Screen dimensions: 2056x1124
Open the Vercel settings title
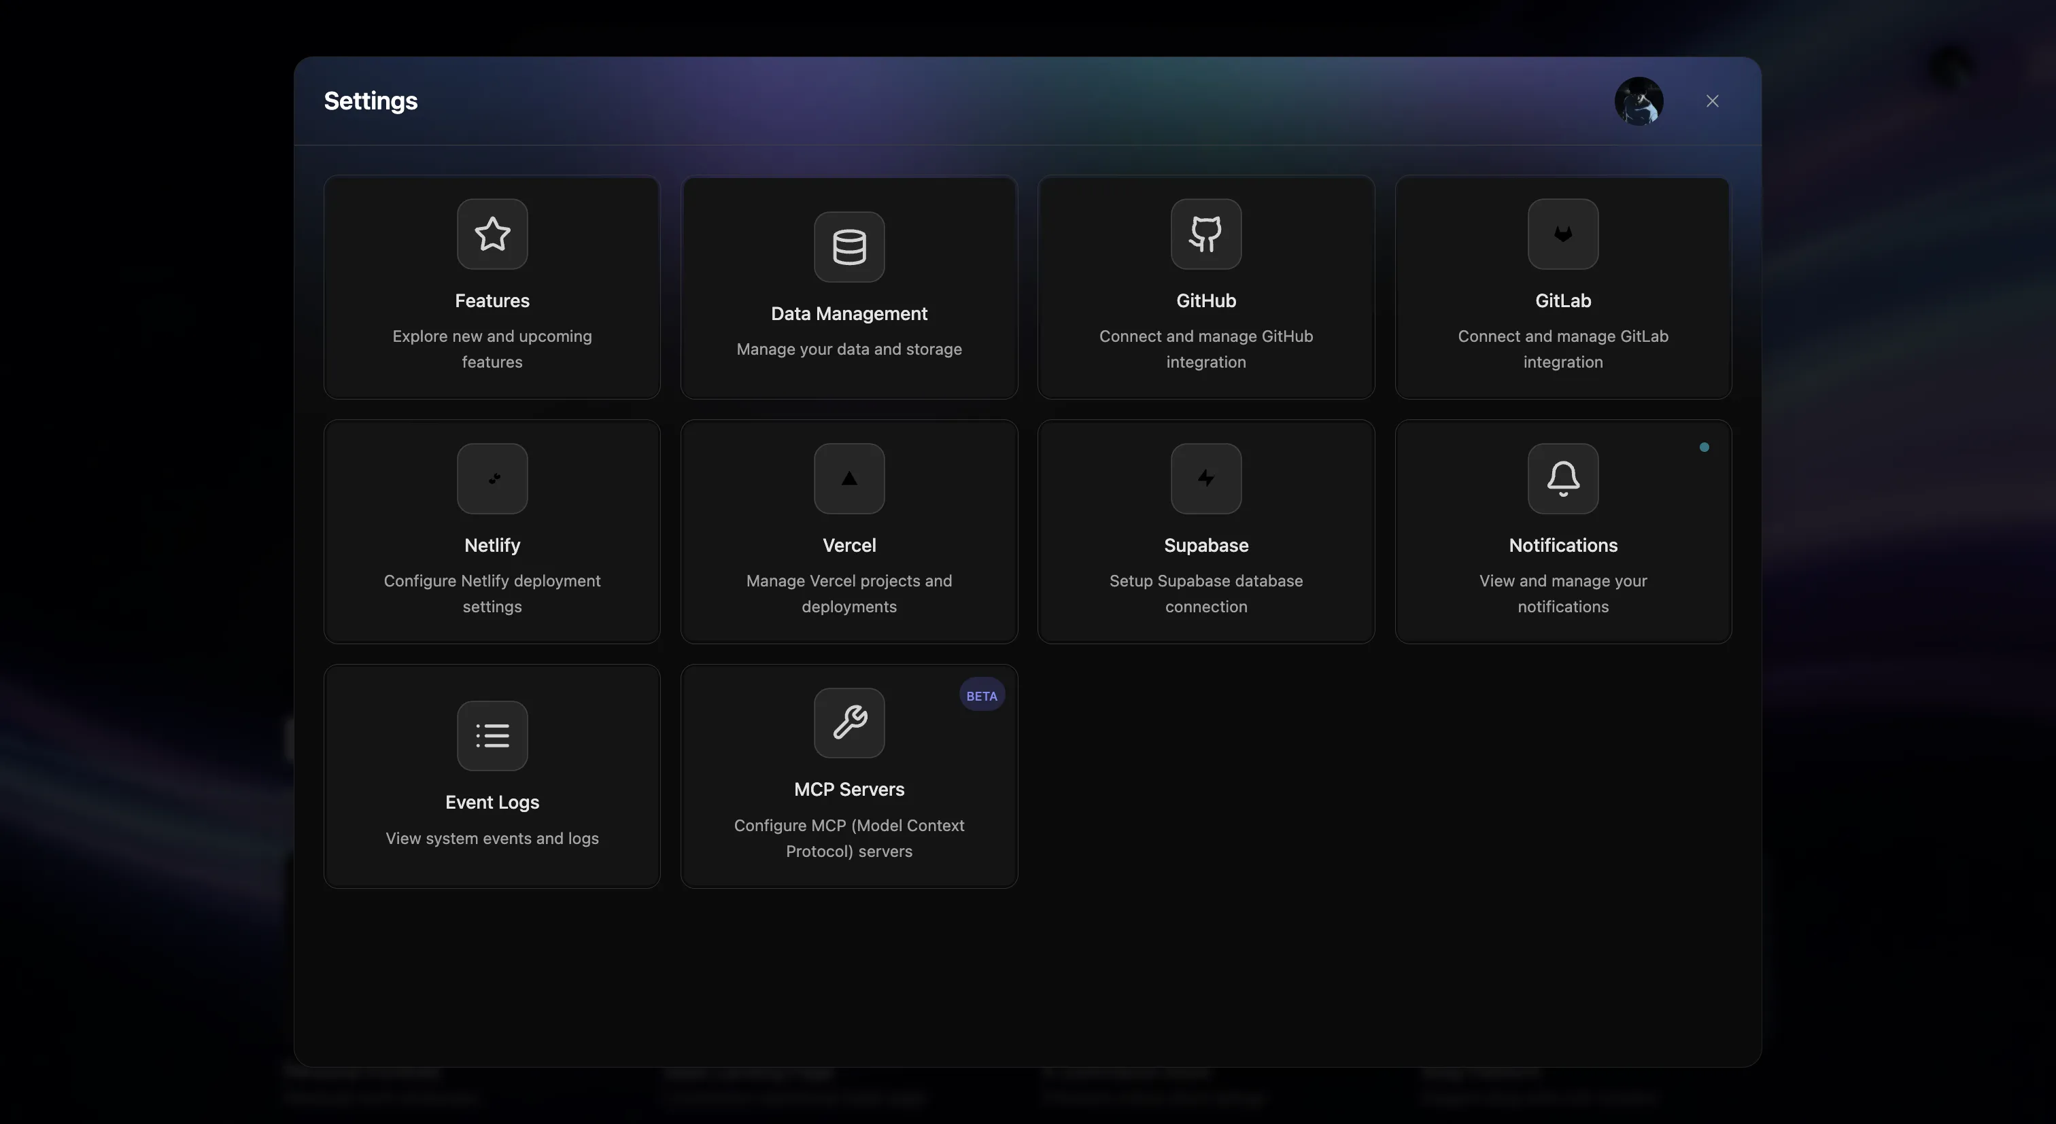(x=849, y=546)
